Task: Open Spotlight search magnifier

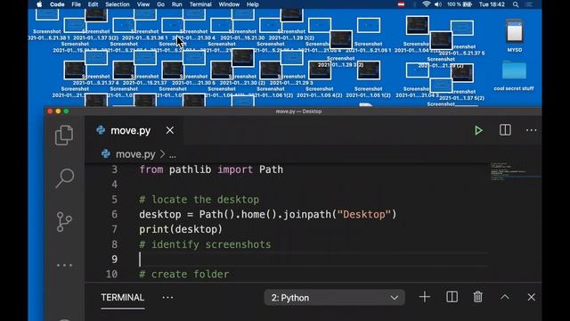Action: [516, 4]
